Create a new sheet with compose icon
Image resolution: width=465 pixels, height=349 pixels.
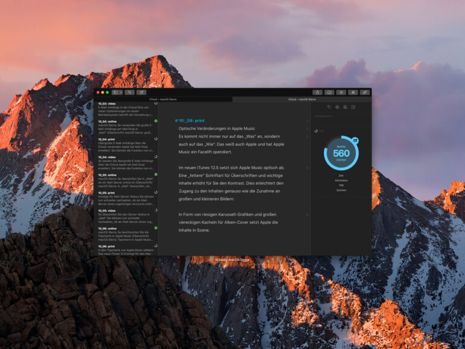click(x=142, y=92)
